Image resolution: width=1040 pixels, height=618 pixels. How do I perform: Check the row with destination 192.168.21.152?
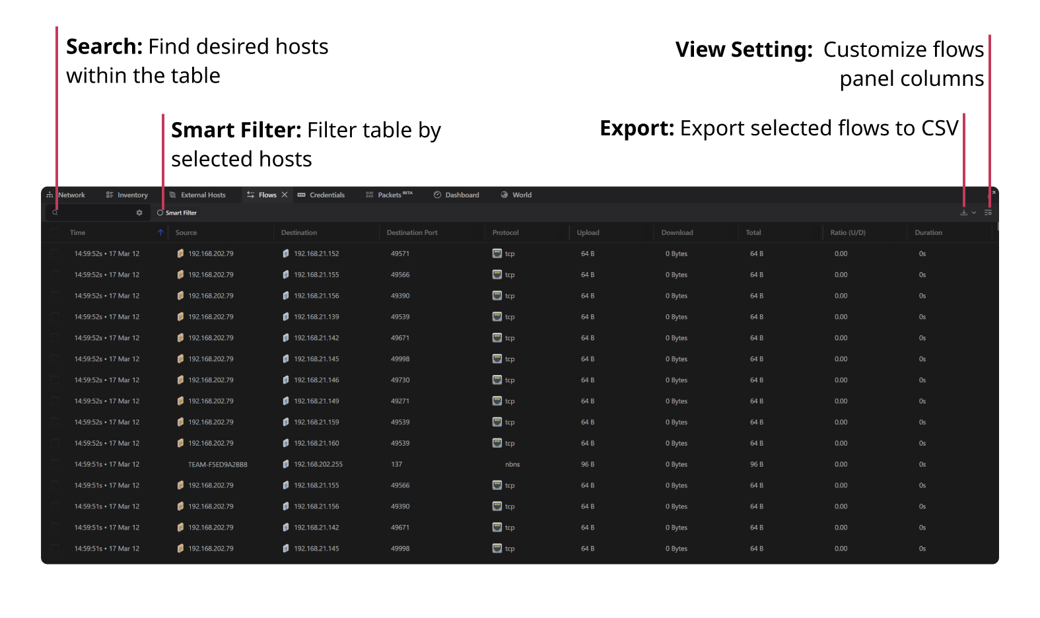click(54, 254)
